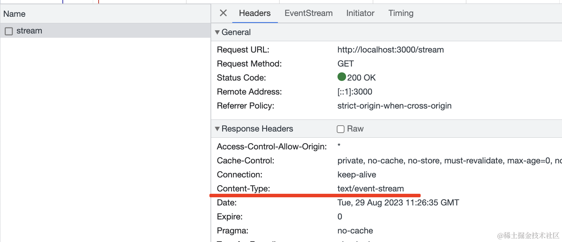Switch to the Timing tab

(x=401, y=13)
